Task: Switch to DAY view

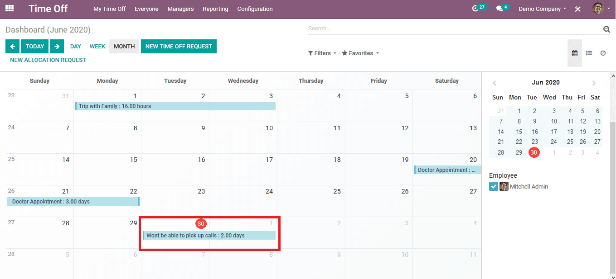Action: 76,46
